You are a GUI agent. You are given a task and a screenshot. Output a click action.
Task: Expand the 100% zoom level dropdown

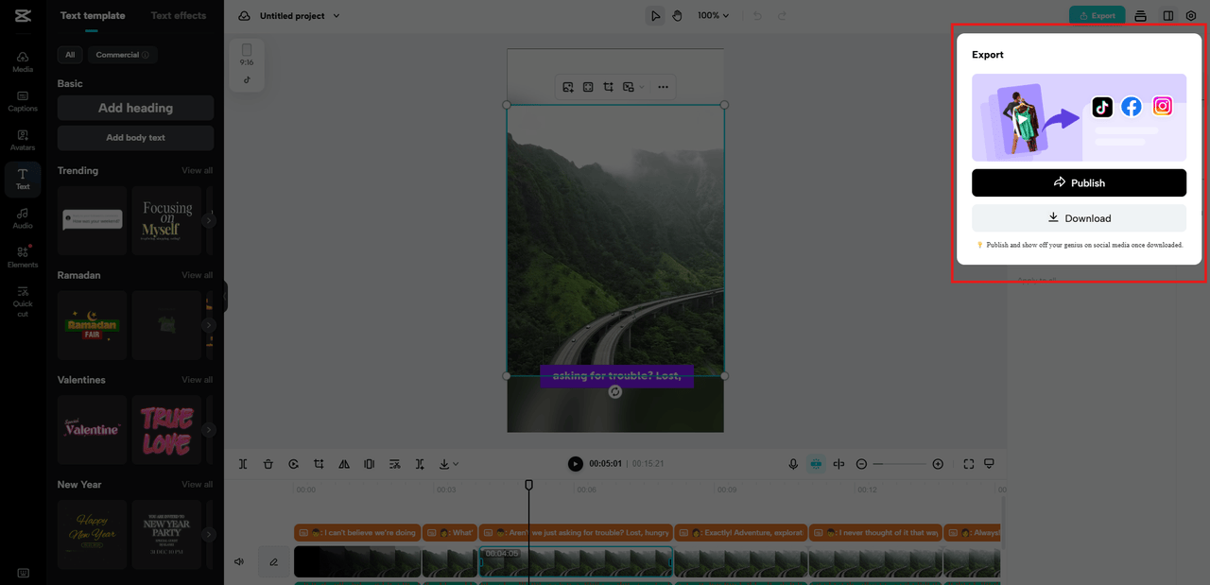(x=714, y=16)
